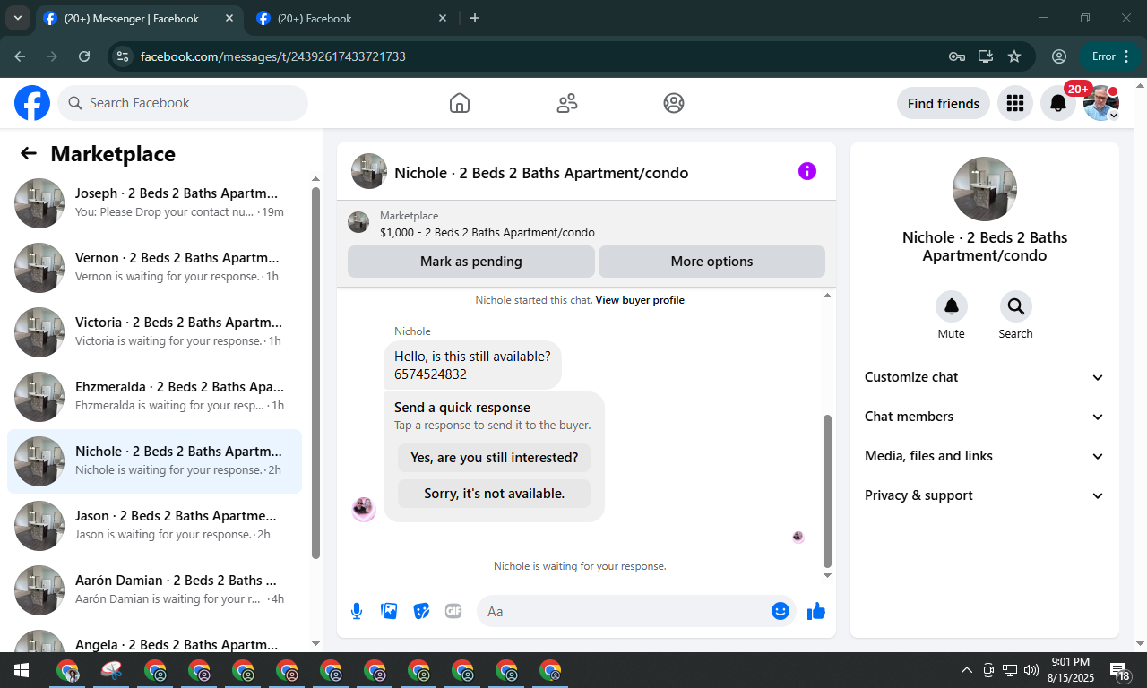This screenshot has width=1147, height=688.
Task: Click the Error button in Chrome toolbar
Action: click(1109, 56)
